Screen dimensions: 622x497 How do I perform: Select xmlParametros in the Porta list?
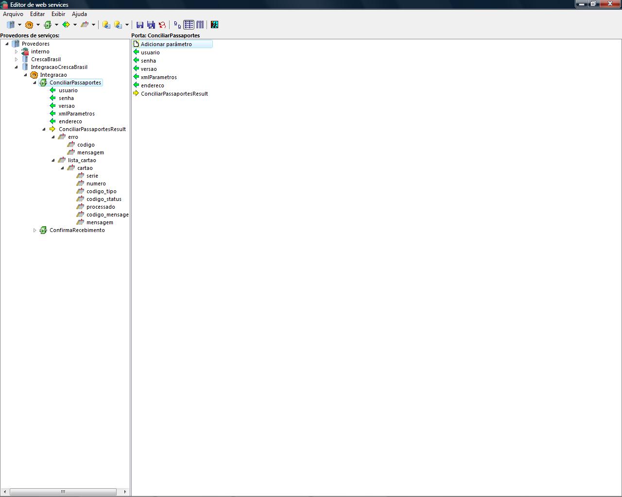pos(159,77)
